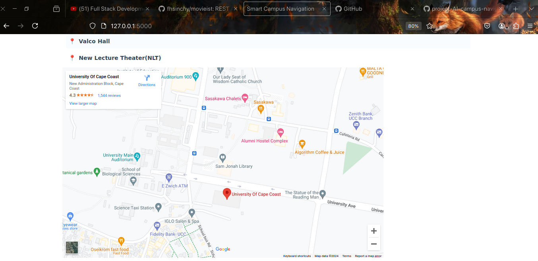Screen dimensions: 538x261
Task: Switch to the project-AI-campus-navigation tab
Action: click(x=463, y=9)
